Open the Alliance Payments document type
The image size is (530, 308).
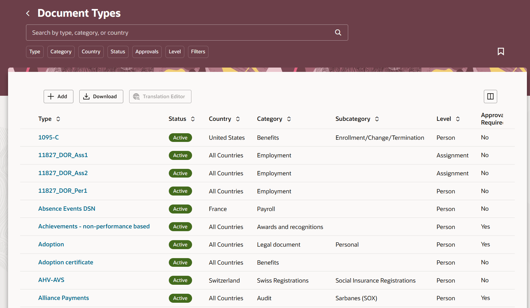[64, 298]
